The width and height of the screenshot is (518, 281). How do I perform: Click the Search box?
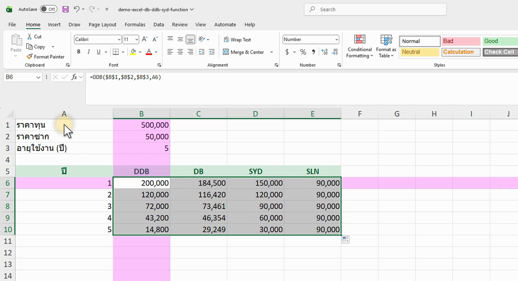[x=375, y=9]
